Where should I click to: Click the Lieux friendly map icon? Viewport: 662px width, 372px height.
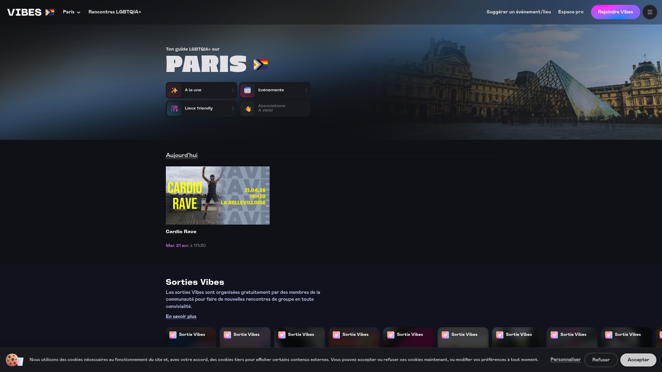pos(174,108)
